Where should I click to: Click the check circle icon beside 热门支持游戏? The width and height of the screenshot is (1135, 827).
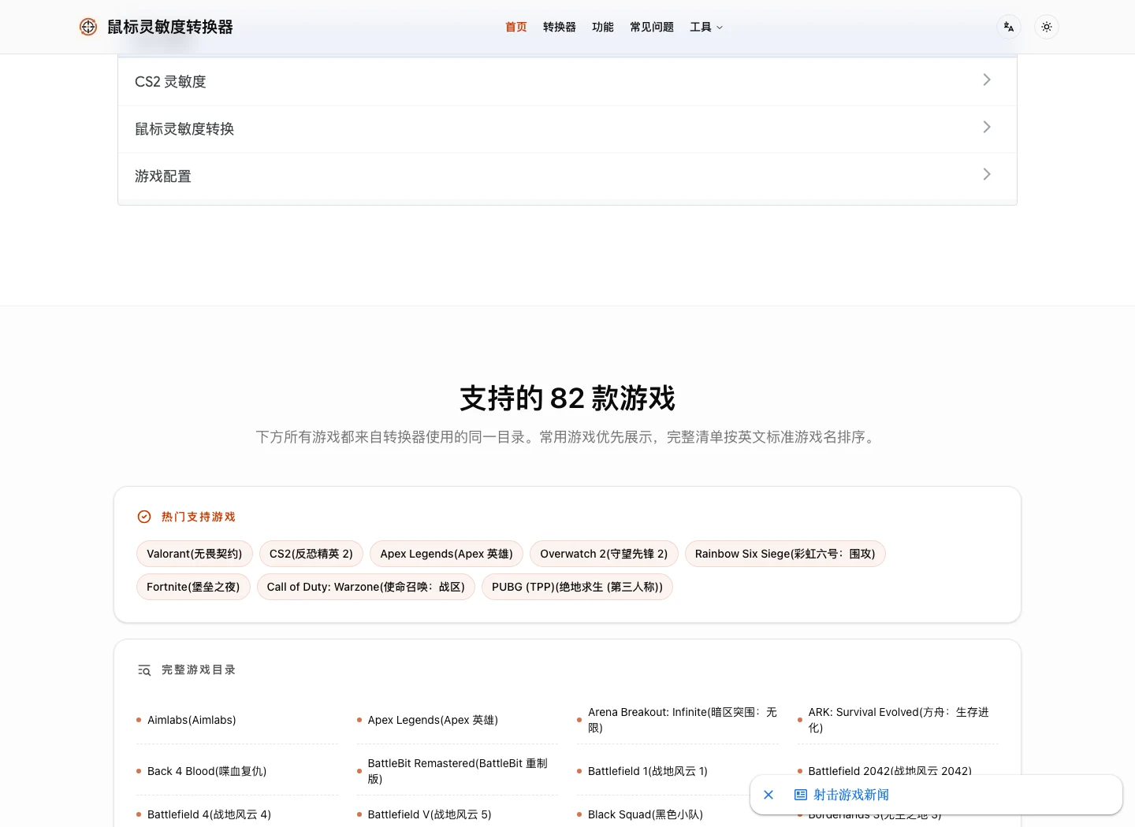point(144,517)
